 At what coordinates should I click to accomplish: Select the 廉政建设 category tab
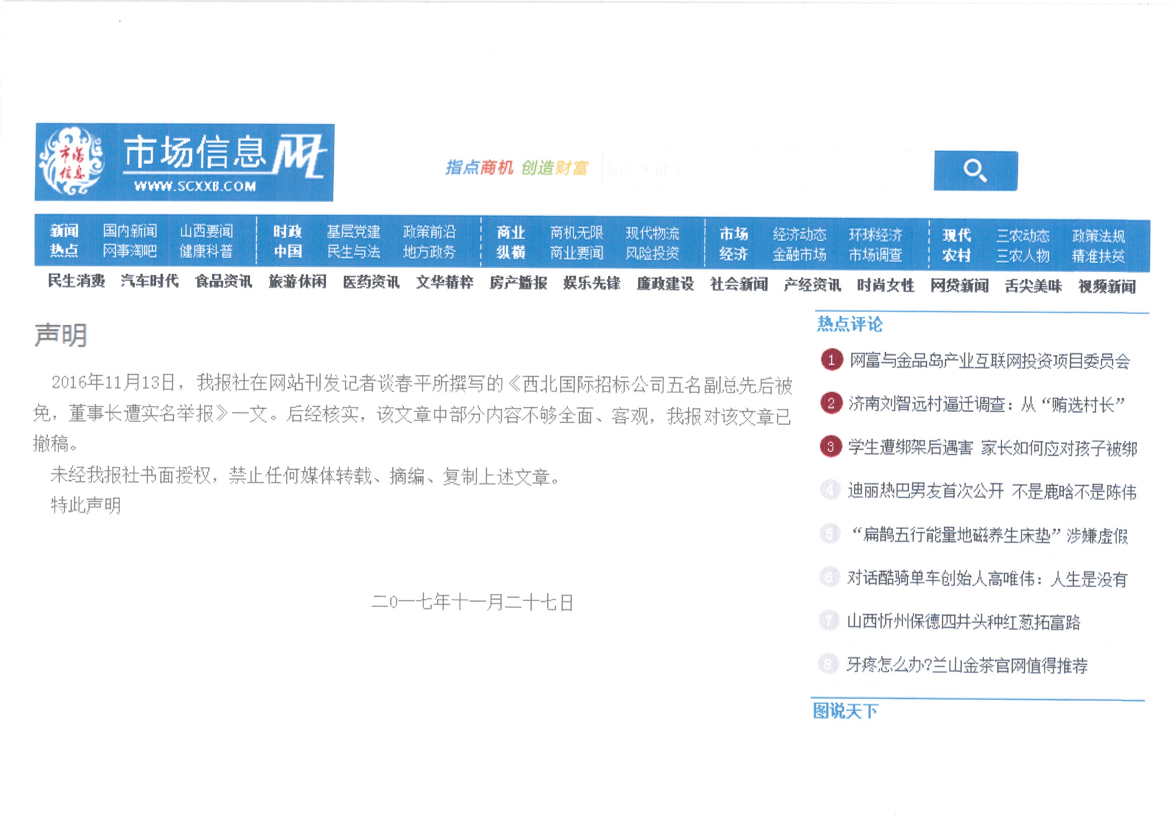665,284
